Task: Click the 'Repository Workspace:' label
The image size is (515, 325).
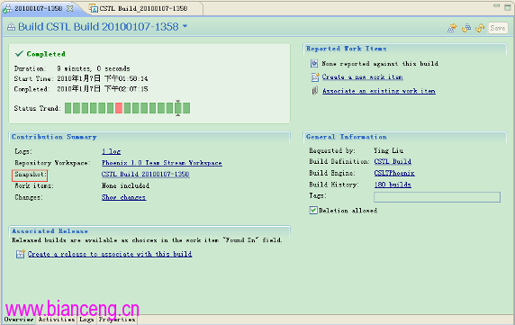Action: [x=52, y=163]
